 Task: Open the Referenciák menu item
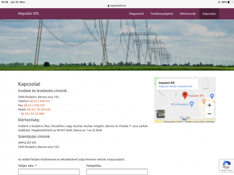click(188, 14)
